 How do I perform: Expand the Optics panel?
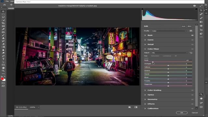[x=145, y=95]
